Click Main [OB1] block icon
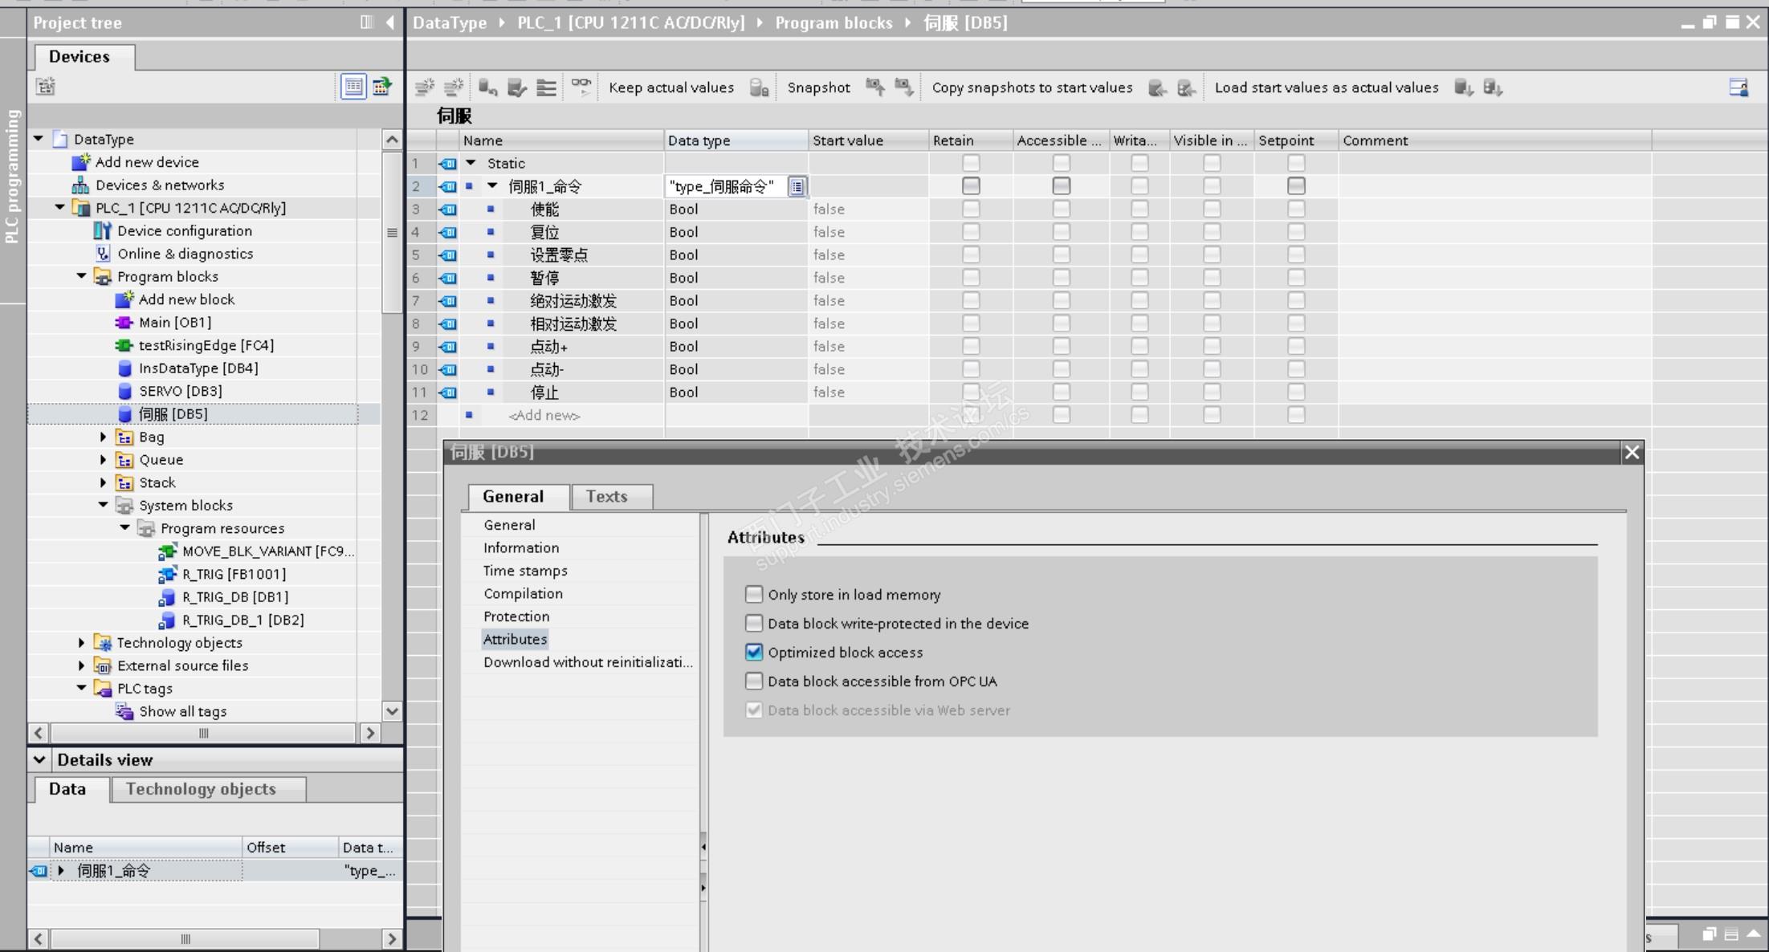1769x952 pixels. pos(124,323)
